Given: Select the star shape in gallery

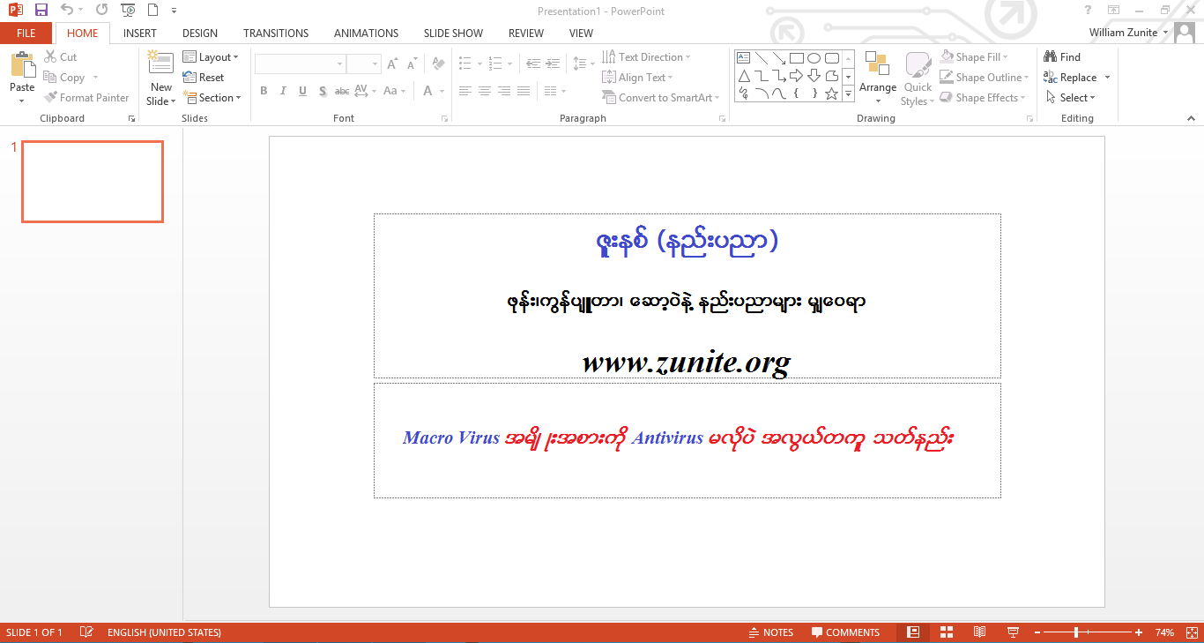Looking at the screenshot, I should pos(831,93).
